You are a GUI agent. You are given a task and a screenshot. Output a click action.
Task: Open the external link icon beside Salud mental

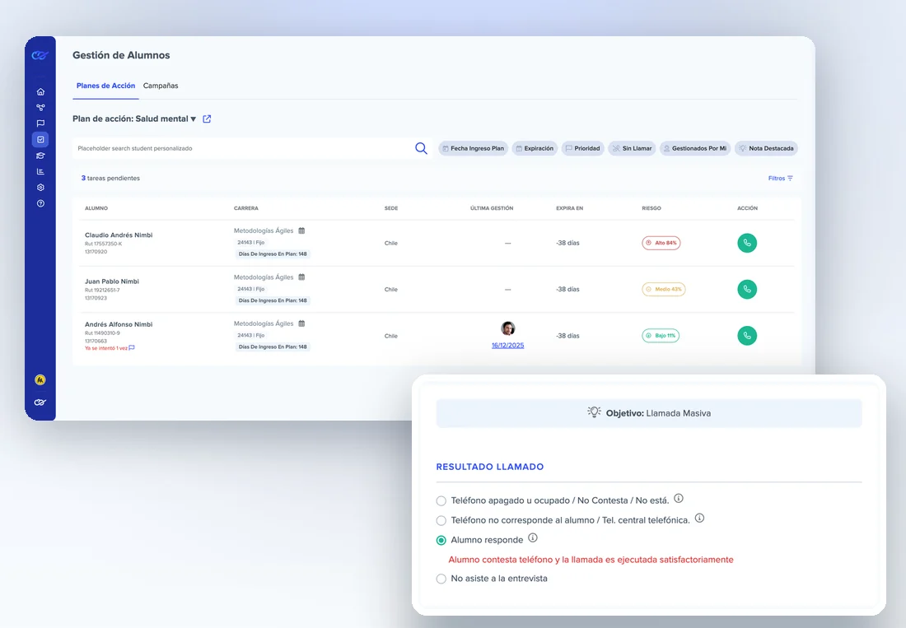(207, 119)
